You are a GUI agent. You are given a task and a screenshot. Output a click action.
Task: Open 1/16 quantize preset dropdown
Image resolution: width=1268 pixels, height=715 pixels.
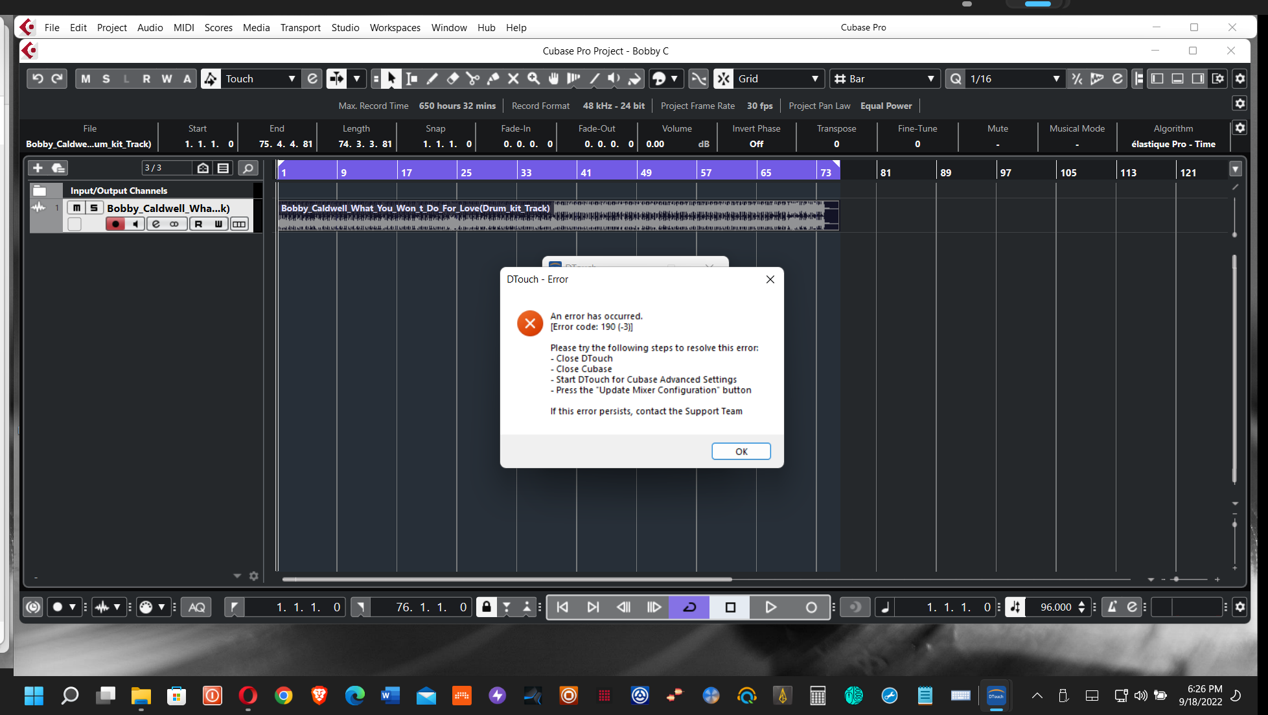click(1015, 78)
